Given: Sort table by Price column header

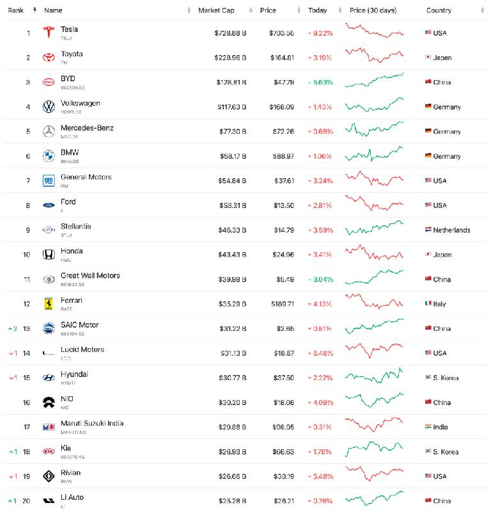Looking at the screenshot, I should coord(269,10).
